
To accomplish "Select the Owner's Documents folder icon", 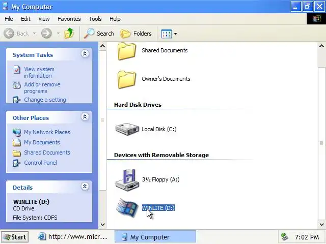I will pos(127,79).
